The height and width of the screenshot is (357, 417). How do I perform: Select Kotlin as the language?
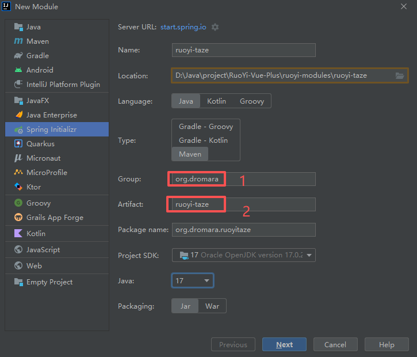pos(216,101)
